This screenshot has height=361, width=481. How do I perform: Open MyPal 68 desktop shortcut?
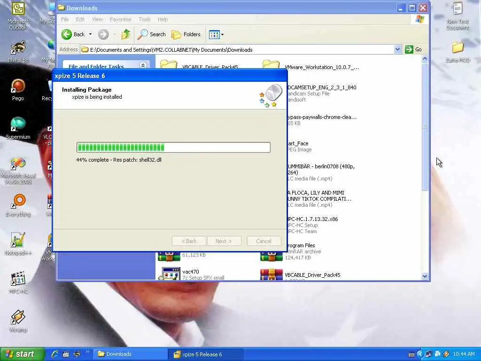[x=18, y=52]
